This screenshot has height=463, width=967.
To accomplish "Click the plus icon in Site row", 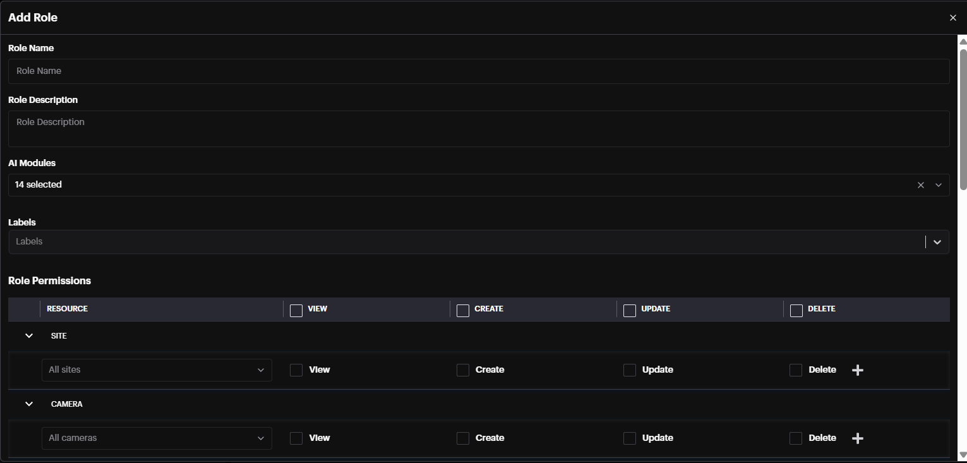I will (x=857, y=370).
